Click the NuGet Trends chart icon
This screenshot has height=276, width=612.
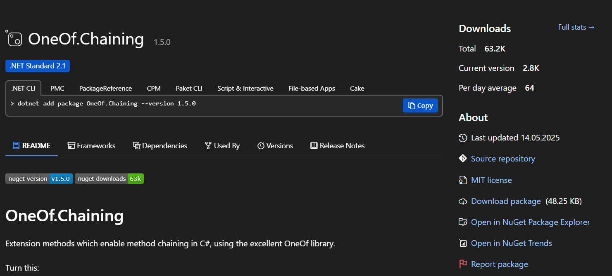[463, 243]
